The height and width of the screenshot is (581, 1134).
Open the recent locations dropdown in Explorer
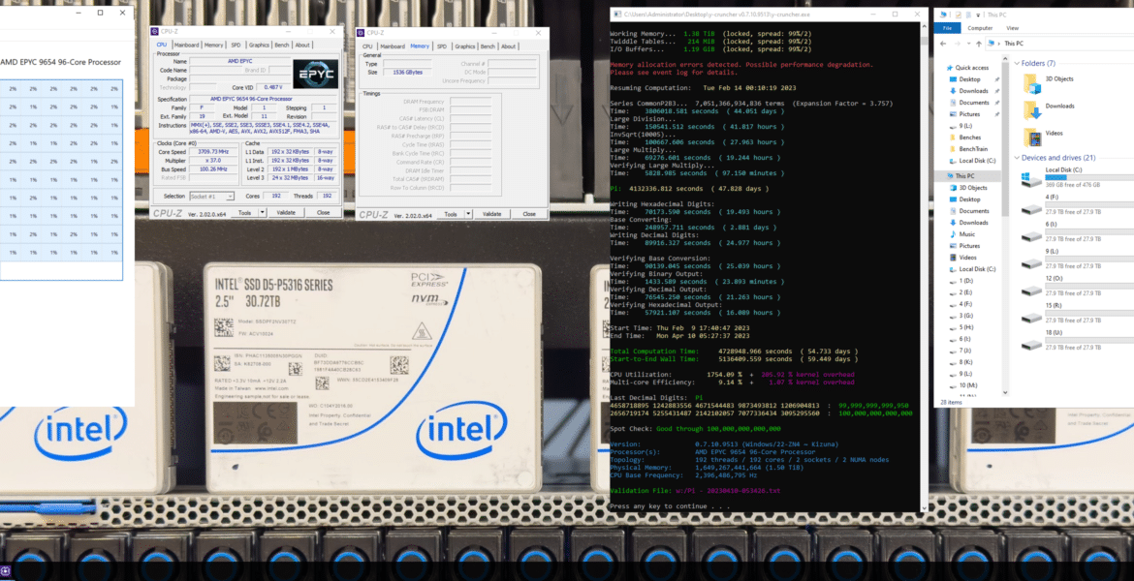point(967,44)
